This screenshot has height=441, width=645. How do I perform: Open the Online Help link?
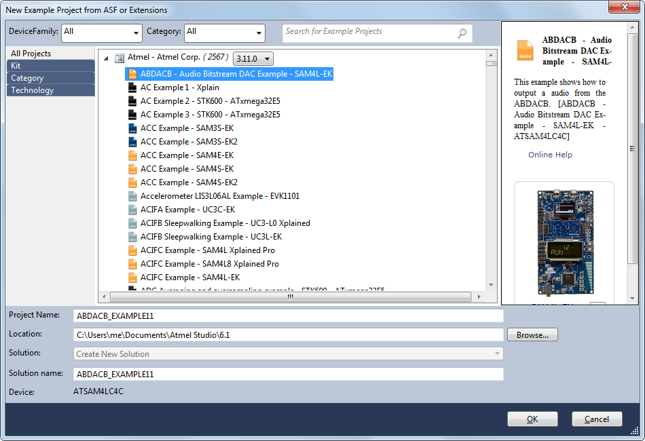coord(550,155)
